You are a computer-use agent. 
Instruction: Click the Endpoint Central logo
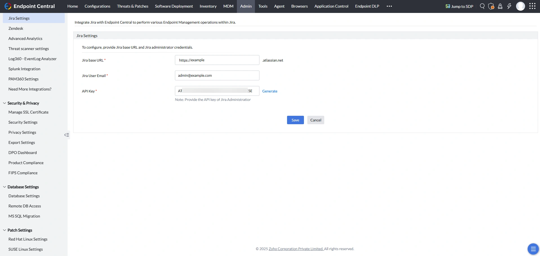coord(30,6)
